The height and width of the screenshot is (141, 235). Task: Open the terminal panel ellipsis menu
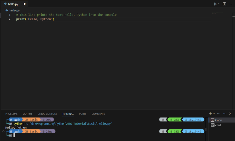coord(219,114)
